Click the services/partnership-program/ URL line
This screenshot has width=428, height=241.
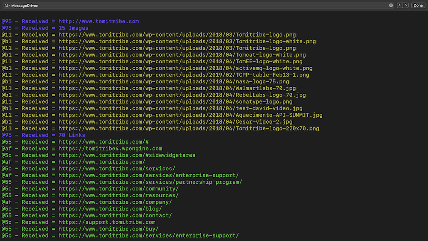122,182
